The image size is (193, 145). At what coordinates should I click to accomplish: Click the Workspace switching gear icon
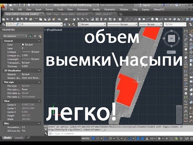[x=159, y=139]
